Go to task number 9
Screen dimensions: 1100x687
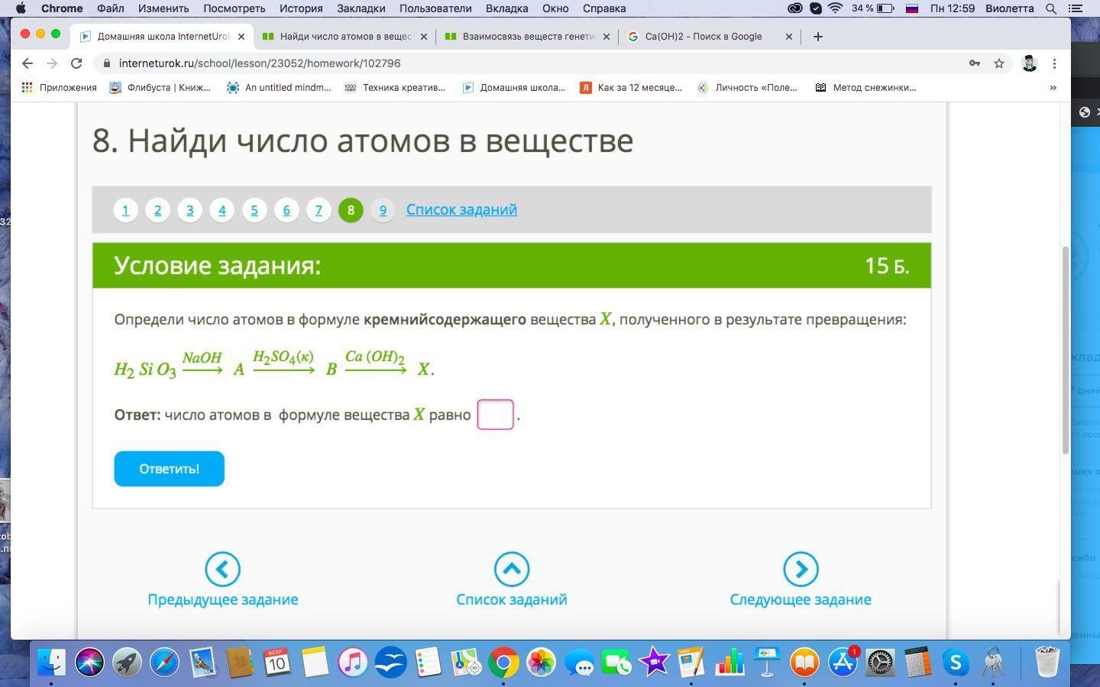tap(383, 210)
